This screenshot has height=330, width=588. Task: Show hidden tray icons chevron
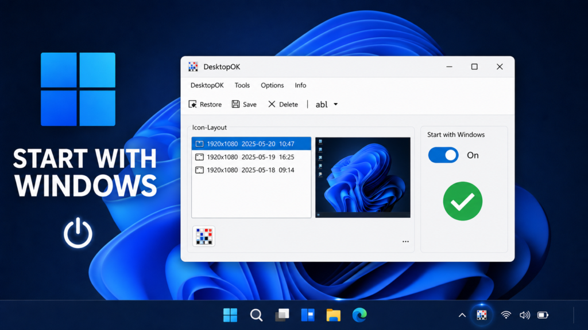pyautogui.click(x=462, y=315)
